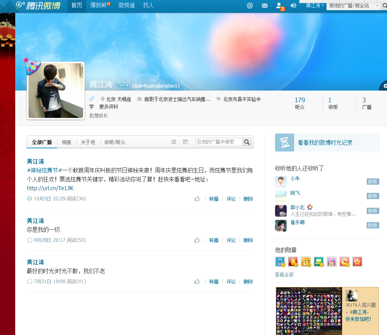The height and width of the screenshot is (335, 387).
Task: Click star badge next to 郭小北
Action: pos(310,207)
